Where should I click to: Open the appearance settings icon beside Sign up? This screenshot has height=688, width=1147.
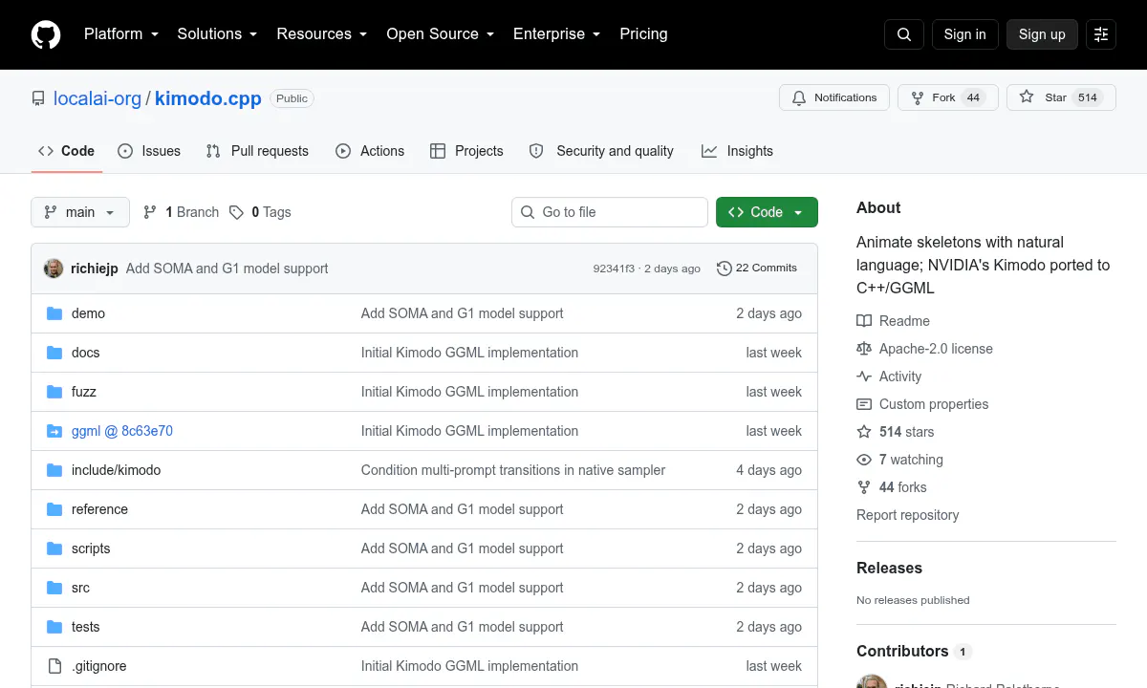click(x=1101, y=34)
